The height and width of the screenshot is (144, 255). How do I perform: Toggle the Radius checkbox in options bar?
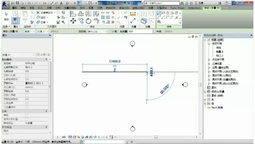pos(154,31)
